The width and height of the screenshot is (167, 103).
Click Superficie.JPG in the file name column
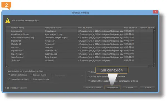(51, 51)
